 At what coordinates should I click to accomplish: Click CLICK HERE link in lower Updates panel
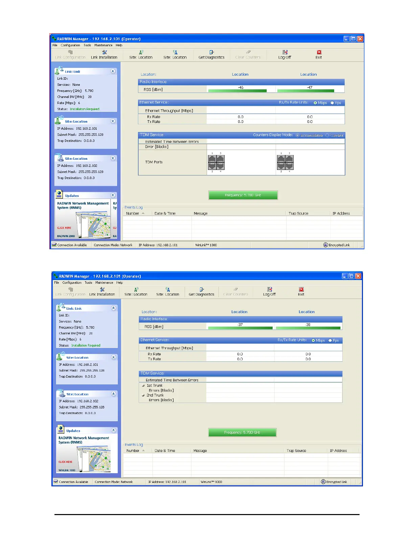point(65,462)
